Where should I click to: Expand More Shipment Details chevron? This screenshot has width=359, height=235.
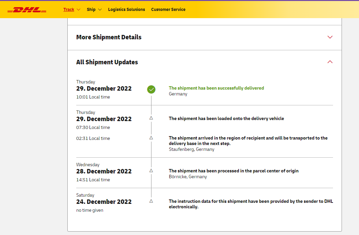pyautogui.click(x=330, y=37)
